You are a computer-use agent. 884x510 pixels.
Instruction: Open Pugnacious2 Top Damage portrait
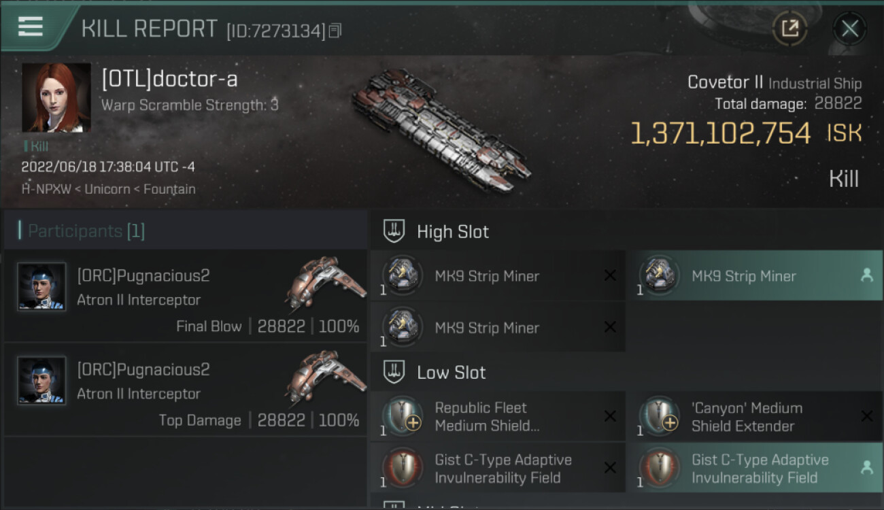click(41, 381)
